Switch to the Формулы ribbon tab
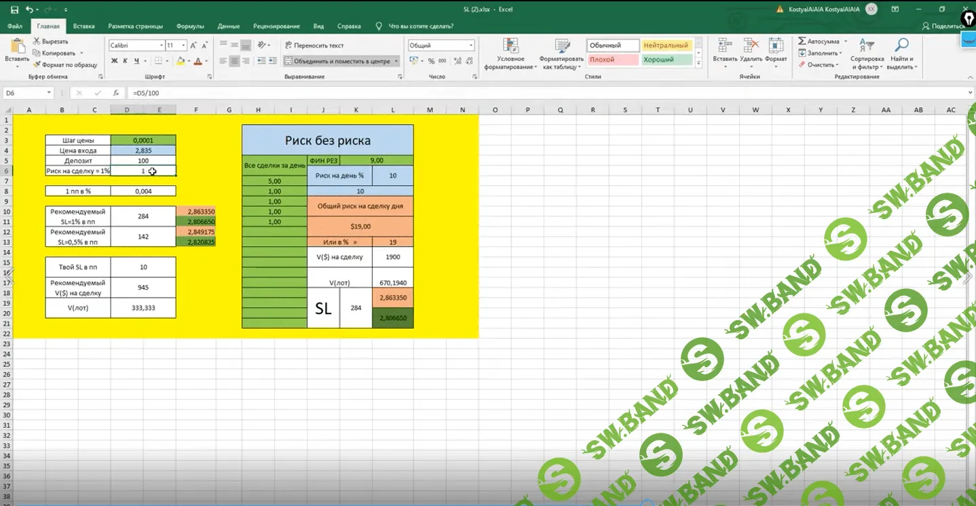 [190, 26]
